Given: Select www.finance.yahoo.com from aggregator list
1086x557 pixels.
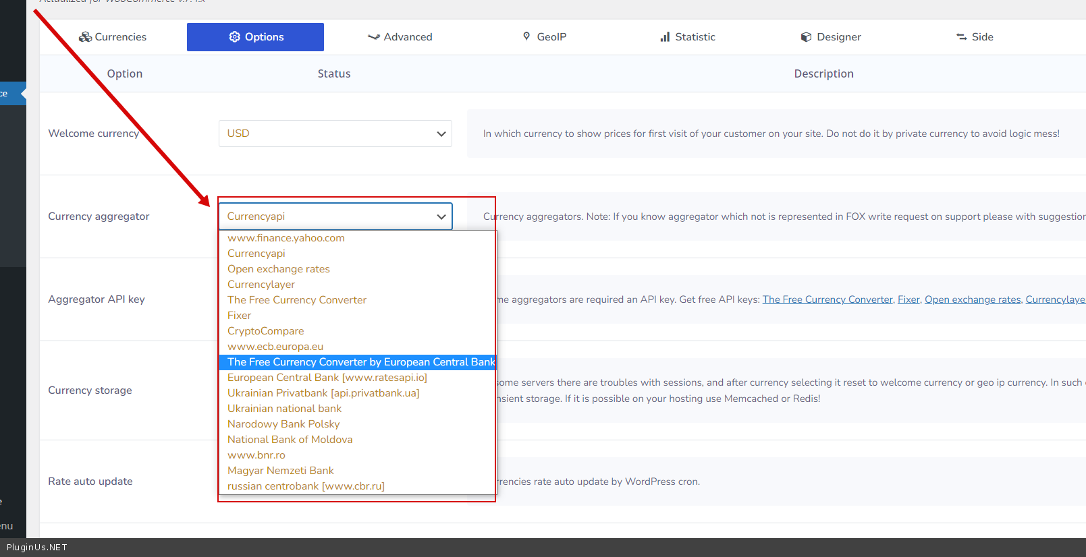Looking at the screenshot, I should [x=286, y=238].
